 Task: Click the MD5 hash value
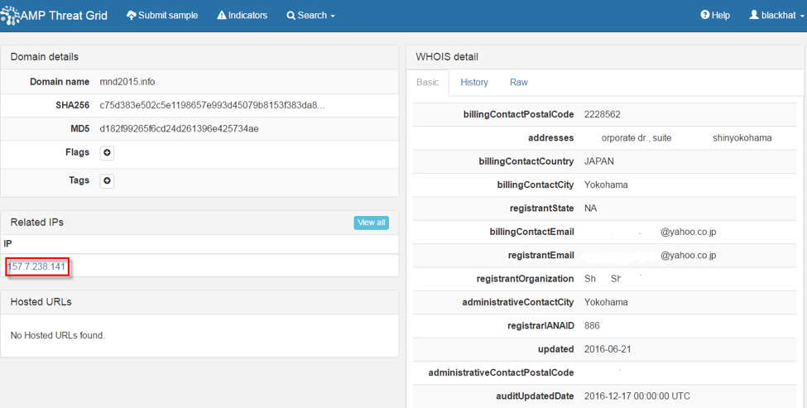click(179, 129)
